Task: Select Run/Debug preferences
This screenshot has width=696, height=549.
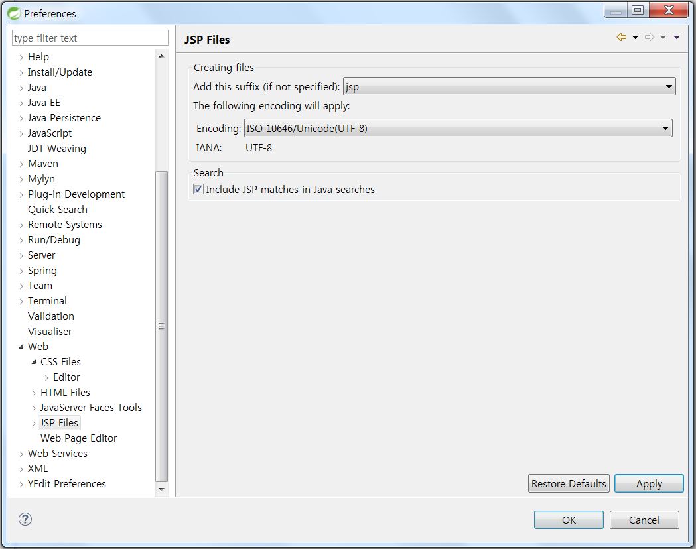Action: 54,240
